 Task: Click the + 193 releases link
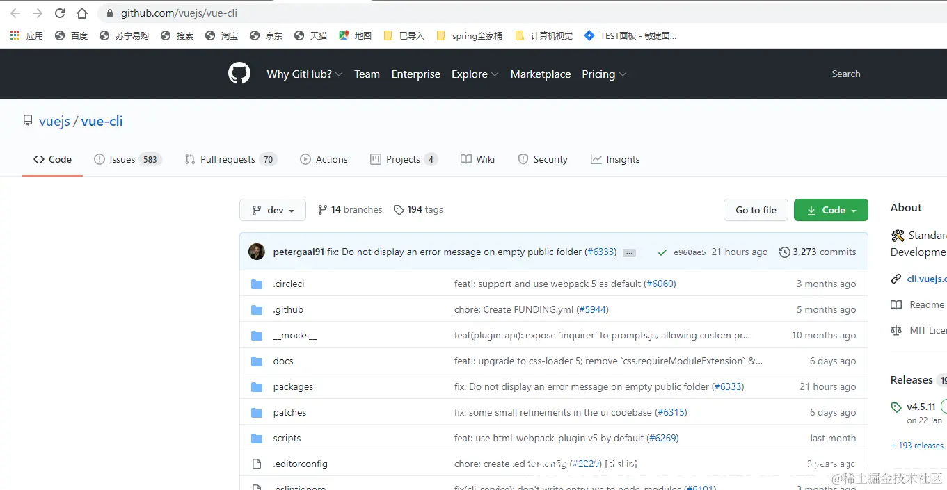click(917, 446)
